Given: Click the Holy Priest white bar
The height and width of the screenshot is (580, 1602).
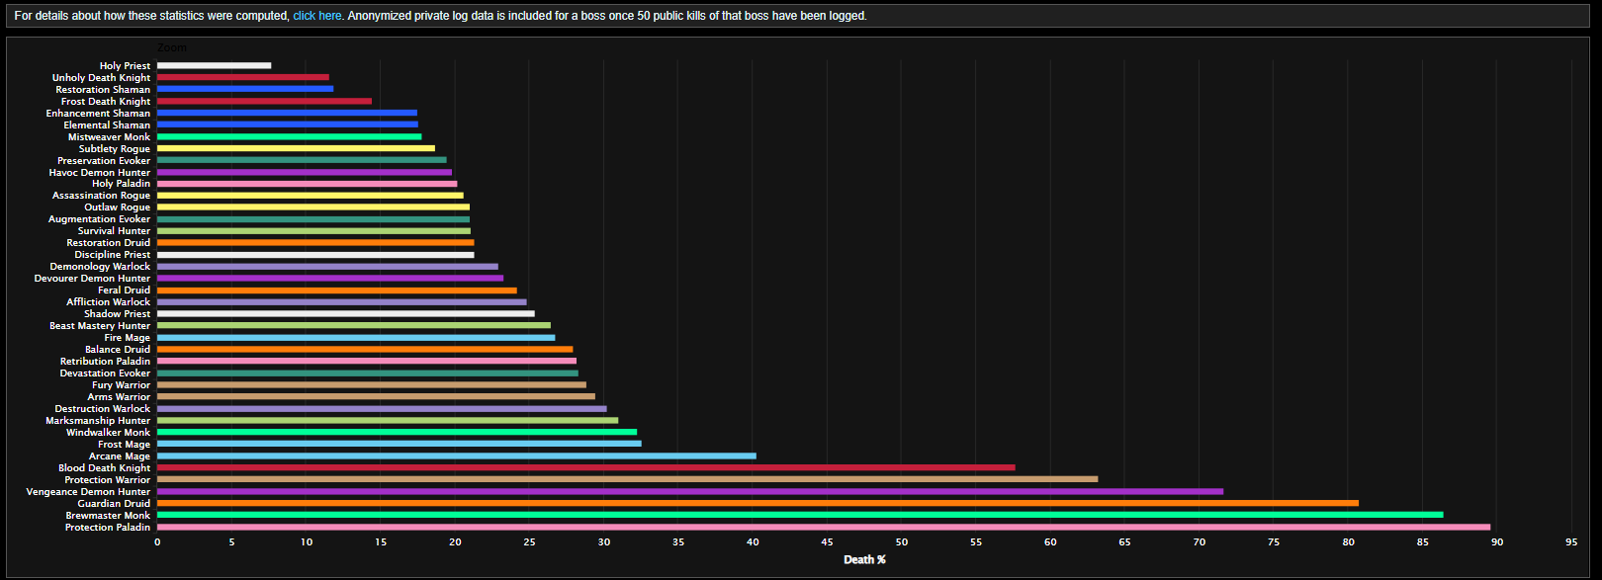Looking at the screenshot, I should 214,65.
